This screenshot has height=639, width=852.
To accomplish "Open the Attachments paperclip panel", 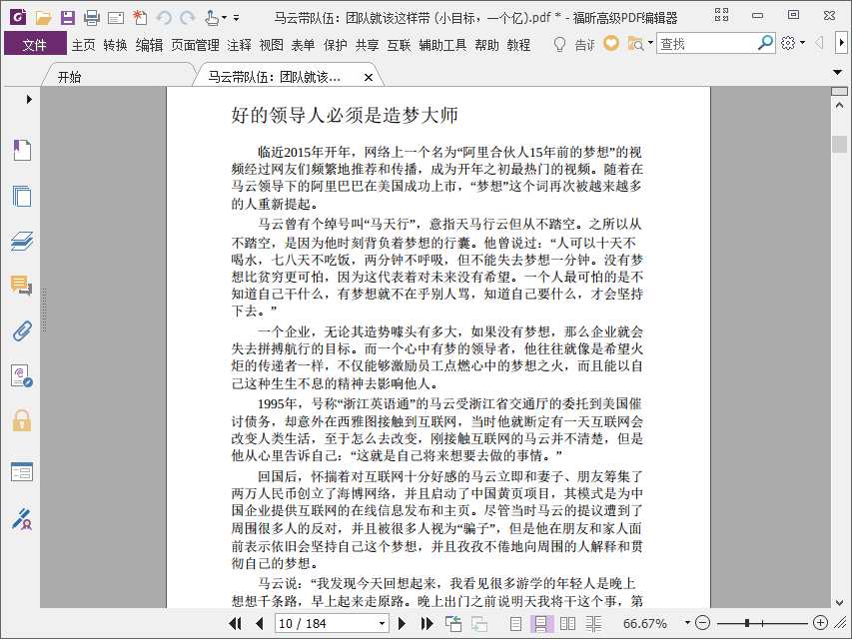I will 22,330.
